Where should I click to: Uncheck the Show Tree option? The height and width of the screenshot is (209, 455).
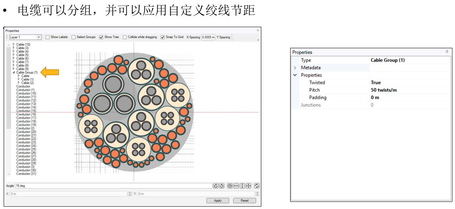(x=101, y=37)
